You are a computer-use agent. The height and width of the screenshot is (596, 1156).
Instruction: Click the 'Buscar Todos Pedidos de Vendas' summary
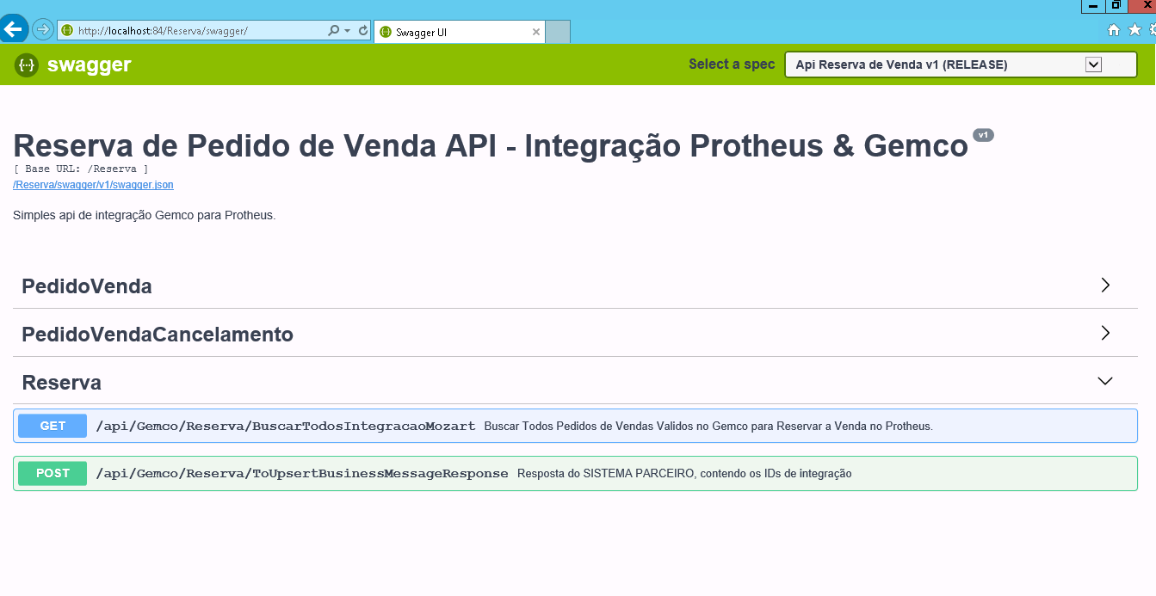(708, 426)
